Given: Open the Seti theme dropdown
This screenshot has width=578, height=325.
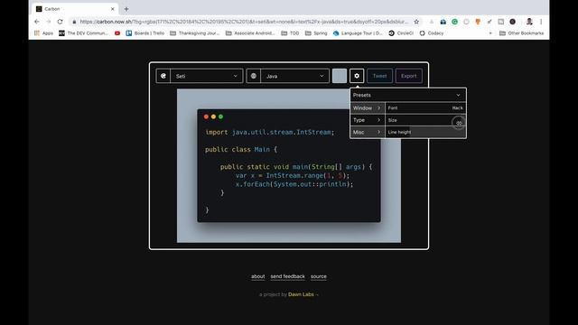Looking at the screenshot, I should [207, 76].
